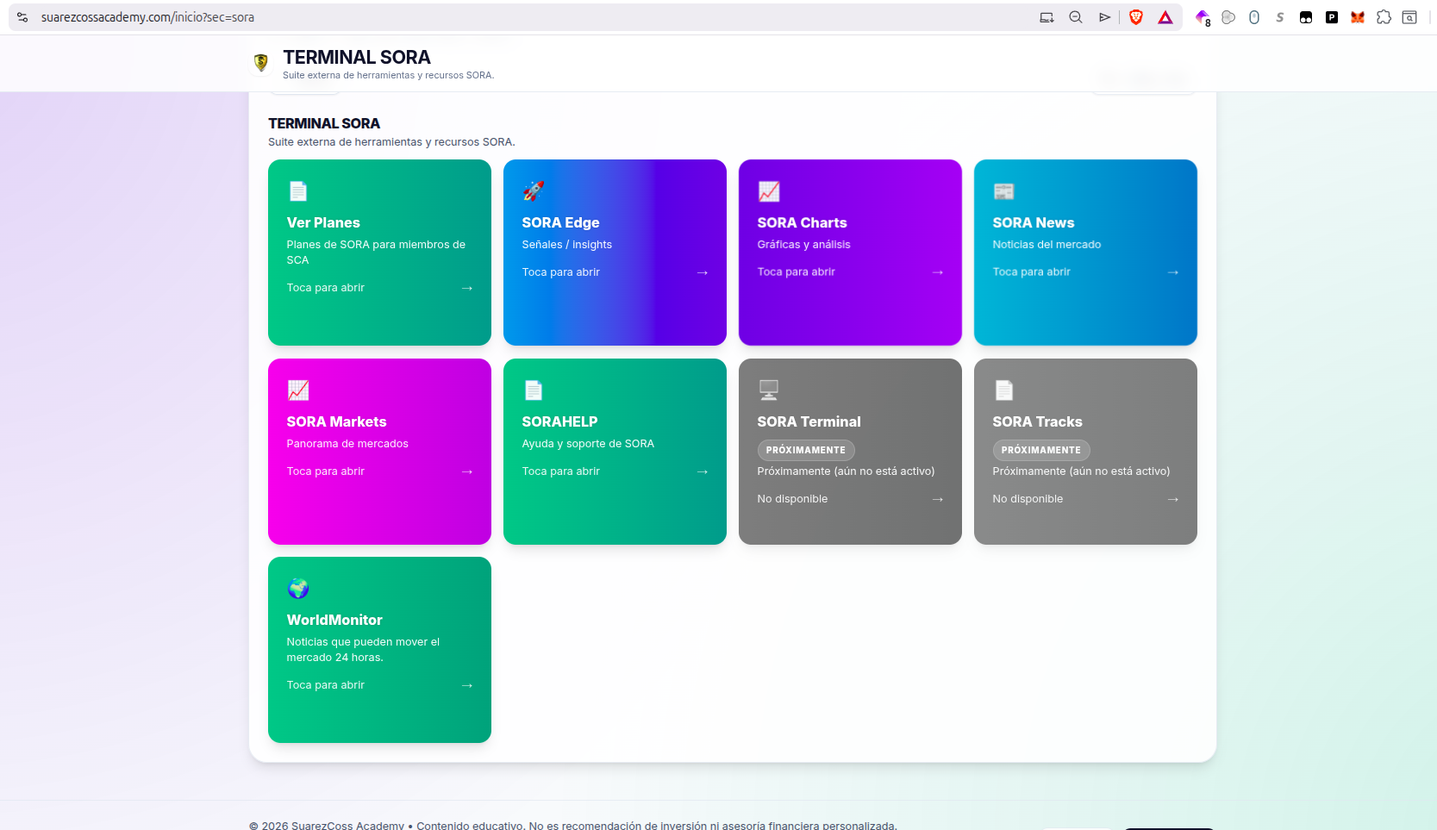Click the rocket icon on SORA Edge
Screen dimensions: 1437x830
(x=534, y=190)
